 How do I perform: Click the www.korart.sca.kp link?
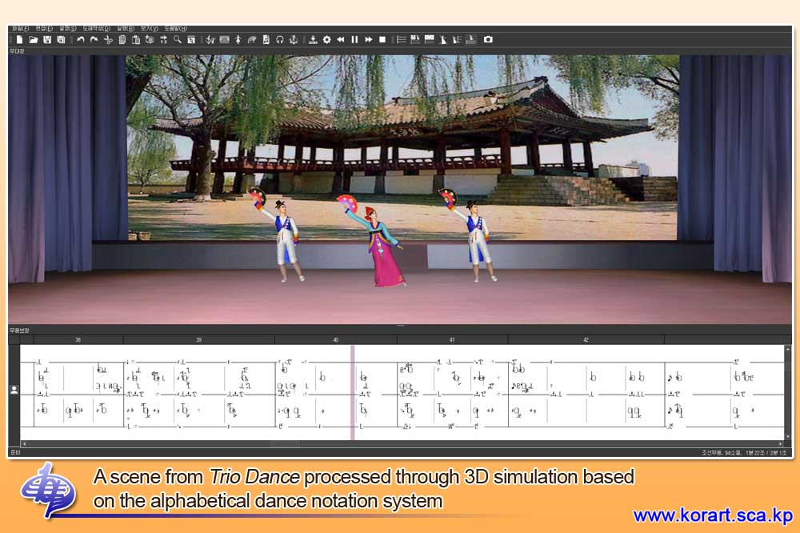coord(713,515)
